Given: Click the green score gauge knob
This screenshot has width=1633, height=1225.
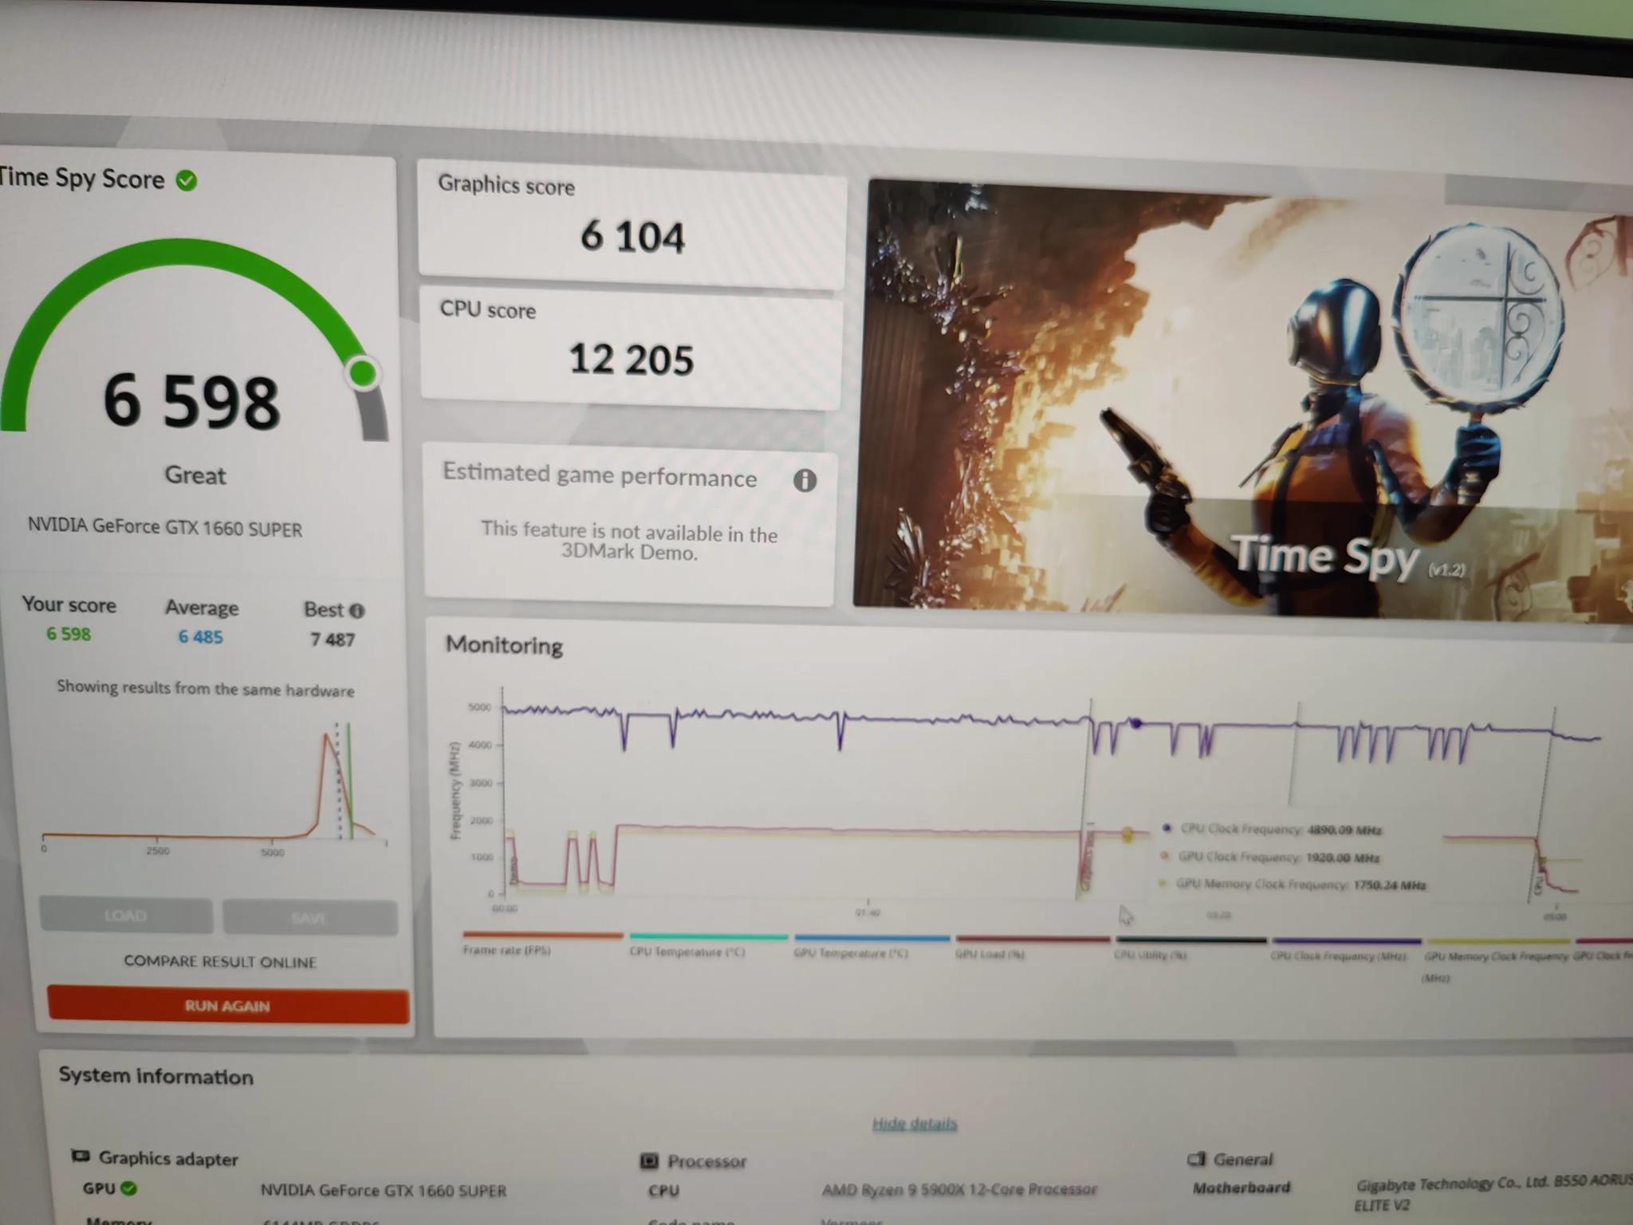Looking at the screenshot, I should 364,372.
